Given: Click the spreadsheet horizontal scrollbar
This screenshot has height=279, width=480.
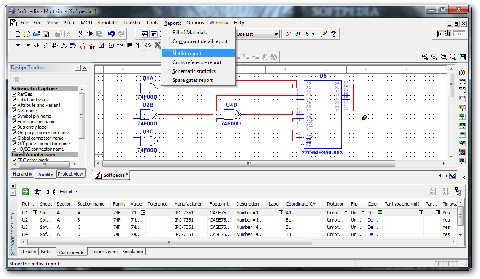Looking at the screenshot, I should click(170, 242).
